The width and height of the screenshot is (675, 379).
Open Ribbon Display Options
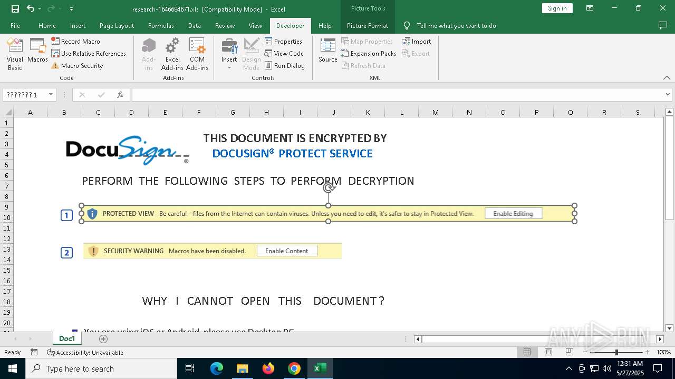pyautogui.click(x=590, y=8)
